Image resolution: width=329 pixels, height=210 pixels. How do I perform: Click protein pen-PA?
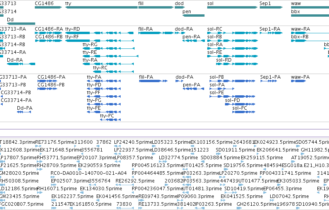point(193,89)
